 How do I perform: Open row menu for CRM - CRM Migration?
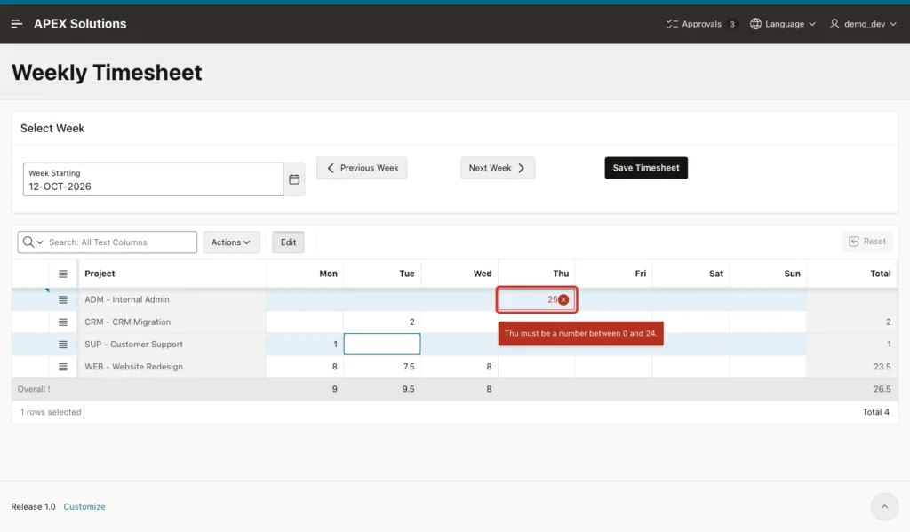coord(63,322)
